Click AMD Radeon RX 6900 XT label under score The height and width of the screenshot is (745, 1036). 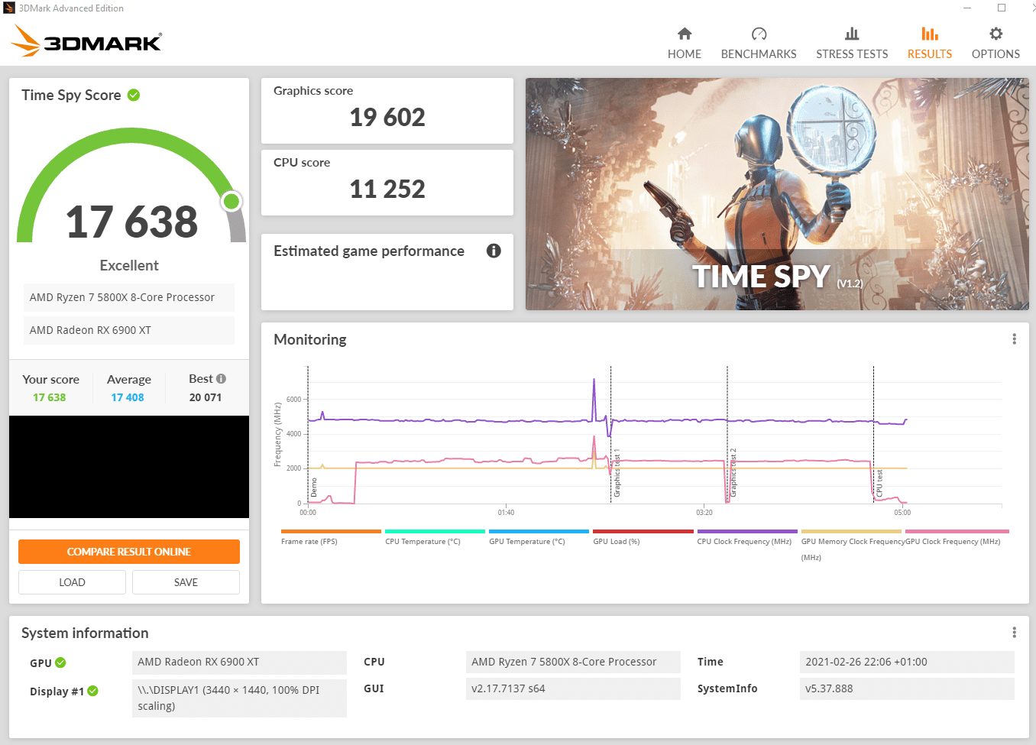click(x=128, y=330)
